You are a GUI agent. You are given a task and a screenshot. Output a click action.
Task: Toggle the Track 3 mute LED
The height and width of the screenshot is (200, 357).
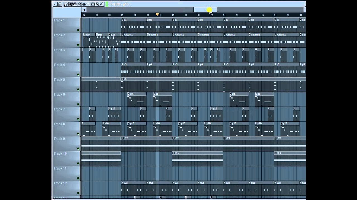(x=78, y=60)
